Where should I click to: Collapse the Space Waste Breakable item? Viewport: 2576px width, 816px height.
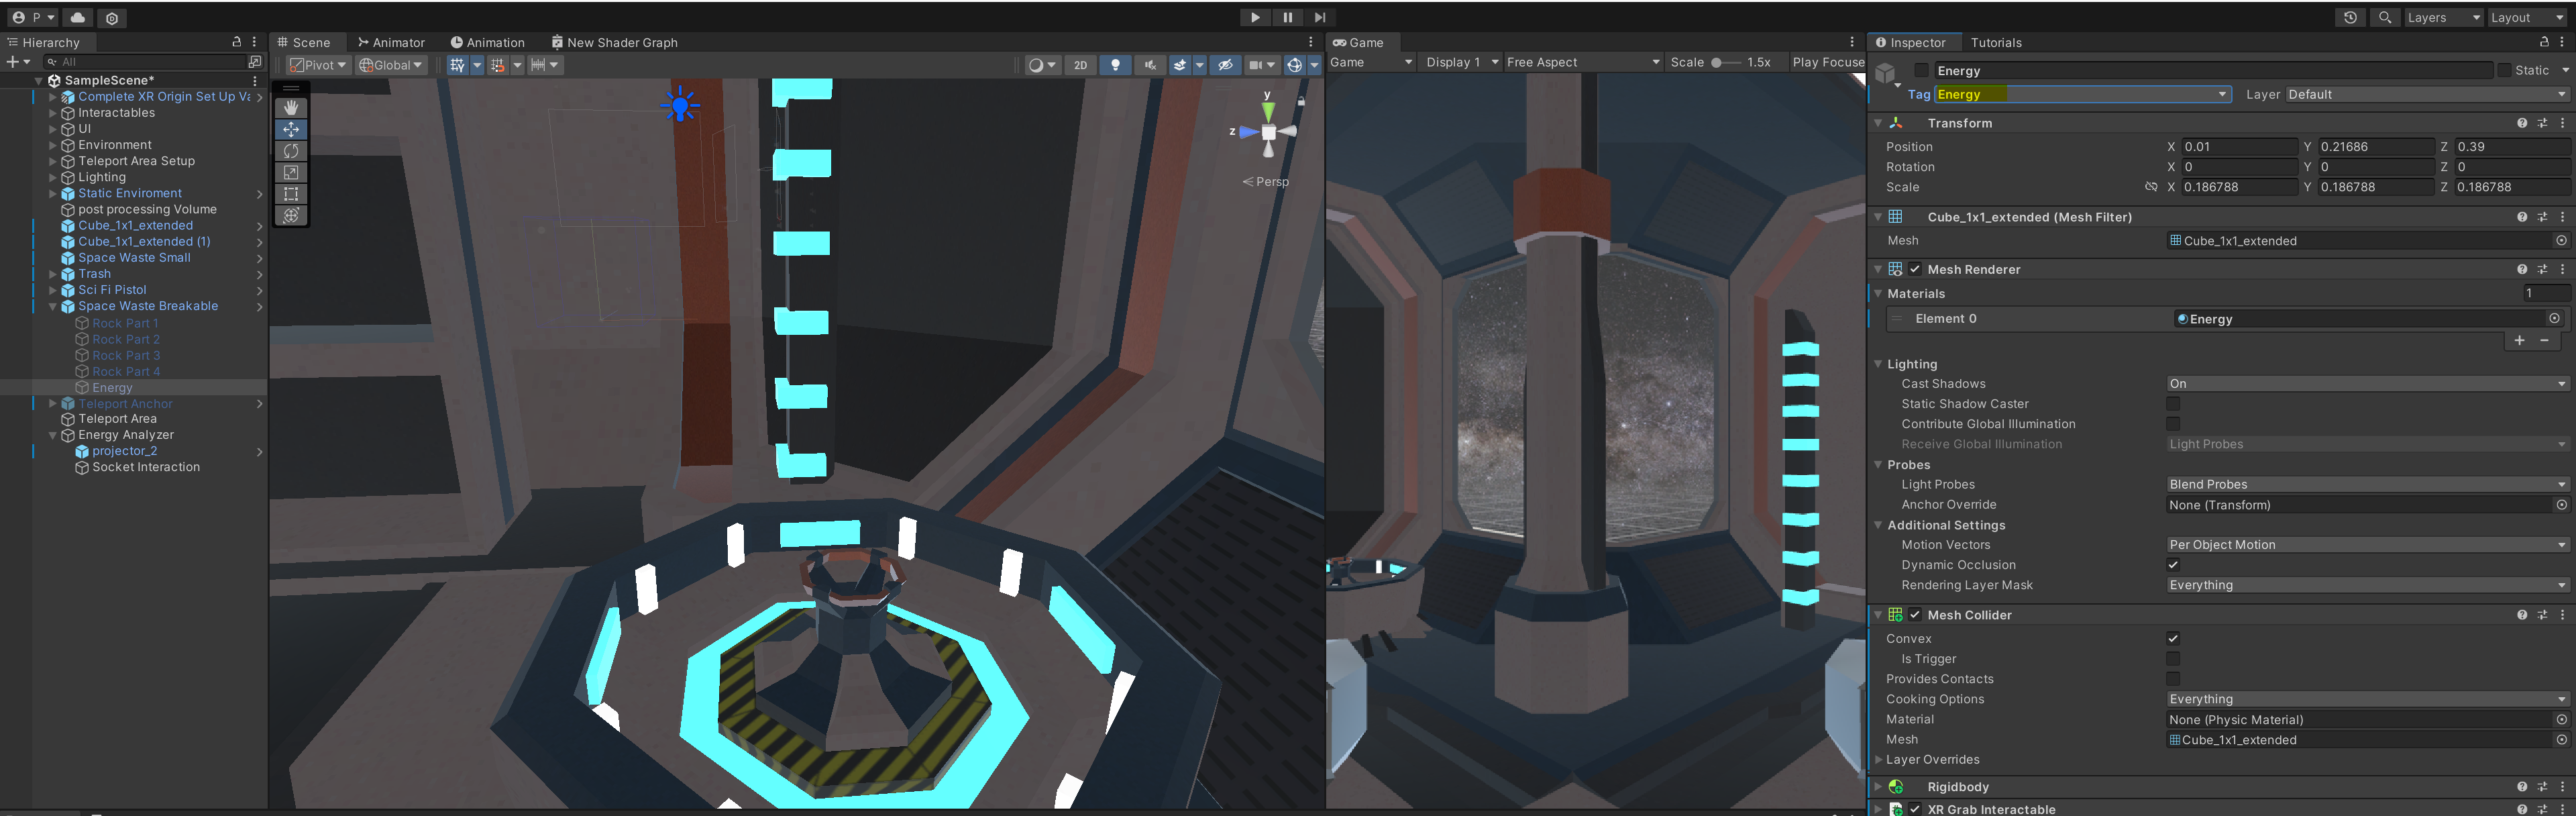pyautogui.click(x=53, y=306)
